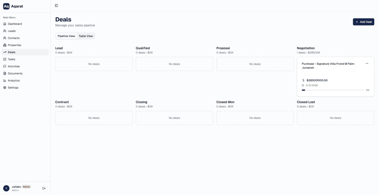Screen dimensions: 379x195
Task: Click the logout icon beside xafako
Action: (x=44, y=188)
